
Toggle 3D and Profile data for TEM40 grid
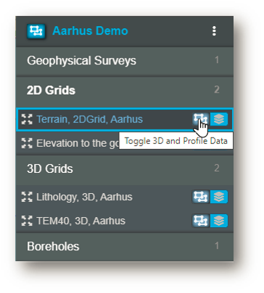click(x=201, y=221)
